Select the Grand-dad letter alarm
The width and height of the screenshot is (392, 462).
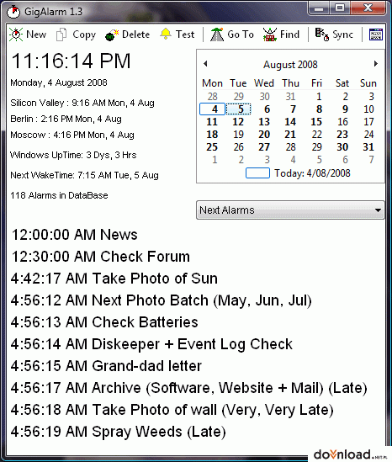pos(106,366)
